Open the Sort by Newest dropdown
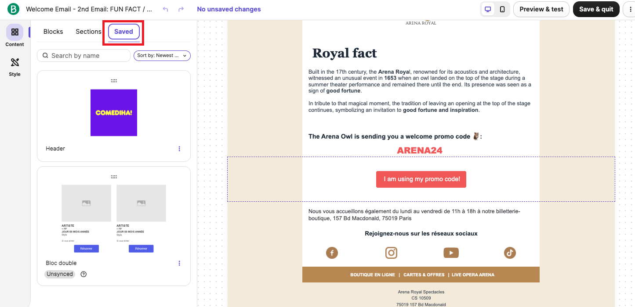 (x=162, y=56)
